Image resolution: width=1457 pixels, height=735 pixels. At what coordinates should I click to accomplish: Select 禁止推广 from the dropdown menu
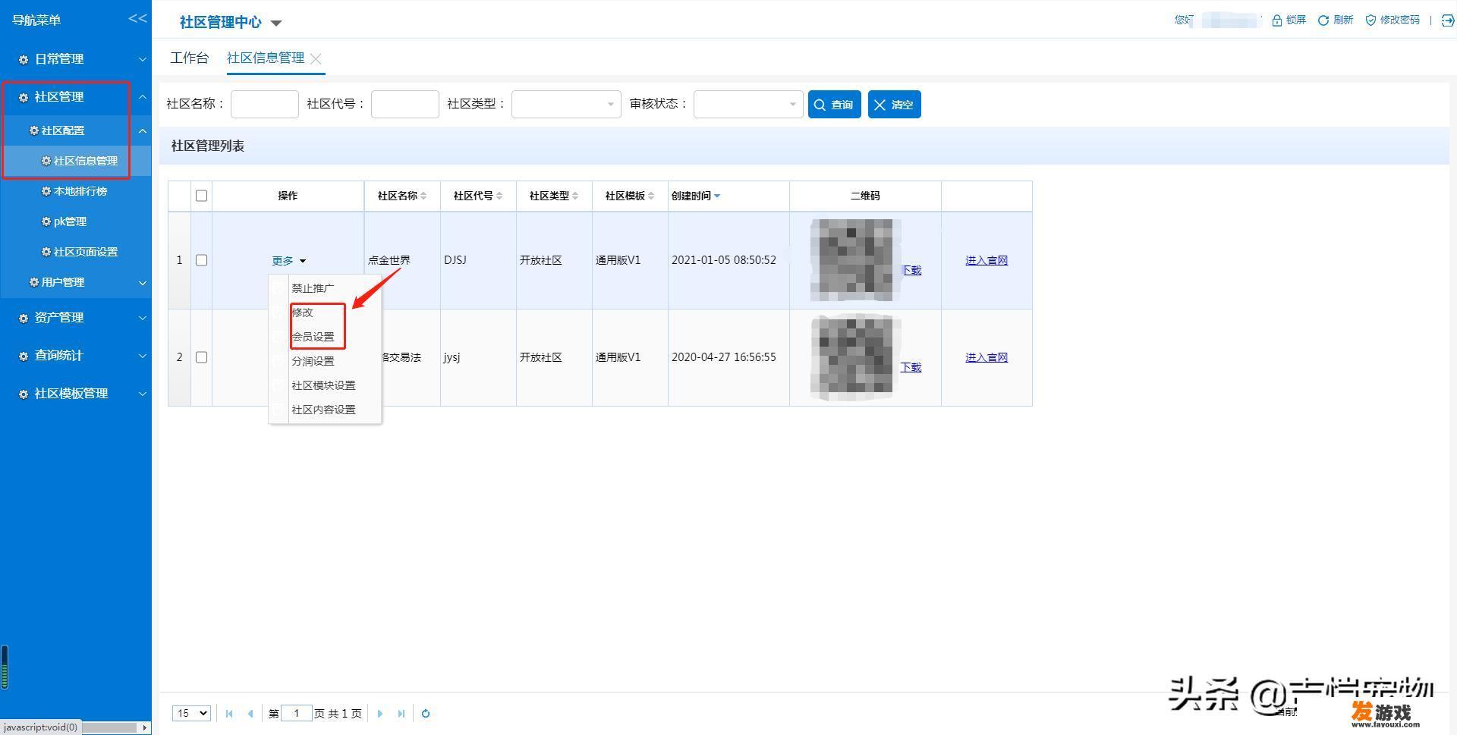tap(313, 288)
